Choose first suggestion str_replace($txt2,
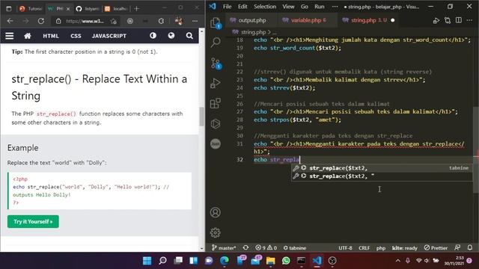 [382, 168]
